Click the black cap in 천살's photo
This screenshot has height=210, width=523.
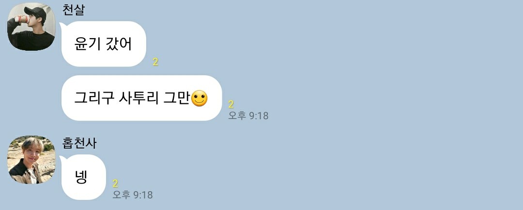pos(38,13)
